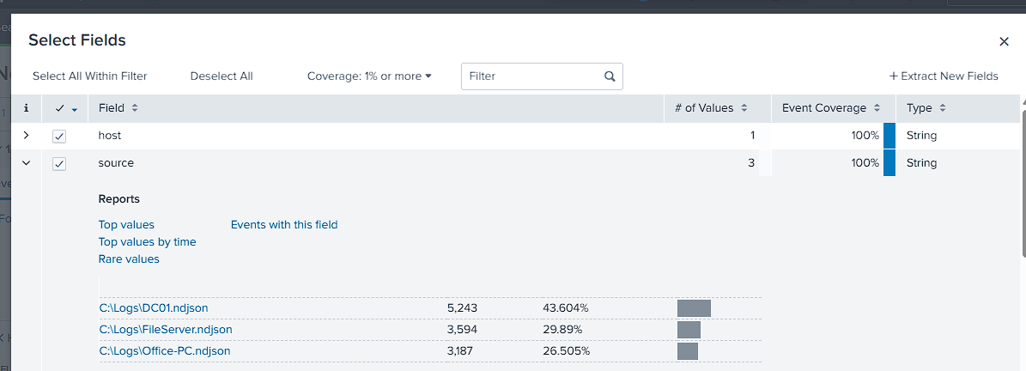The image size is (1026, 371).
Task: Click the 3,594 count value
Action: pos(462,329)
